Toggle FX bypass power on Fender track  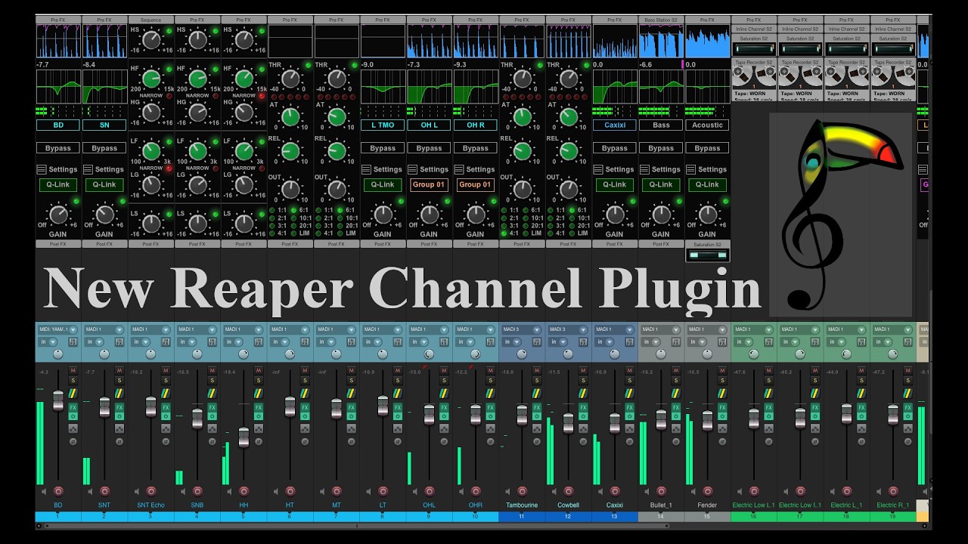(x=722, y=416)
